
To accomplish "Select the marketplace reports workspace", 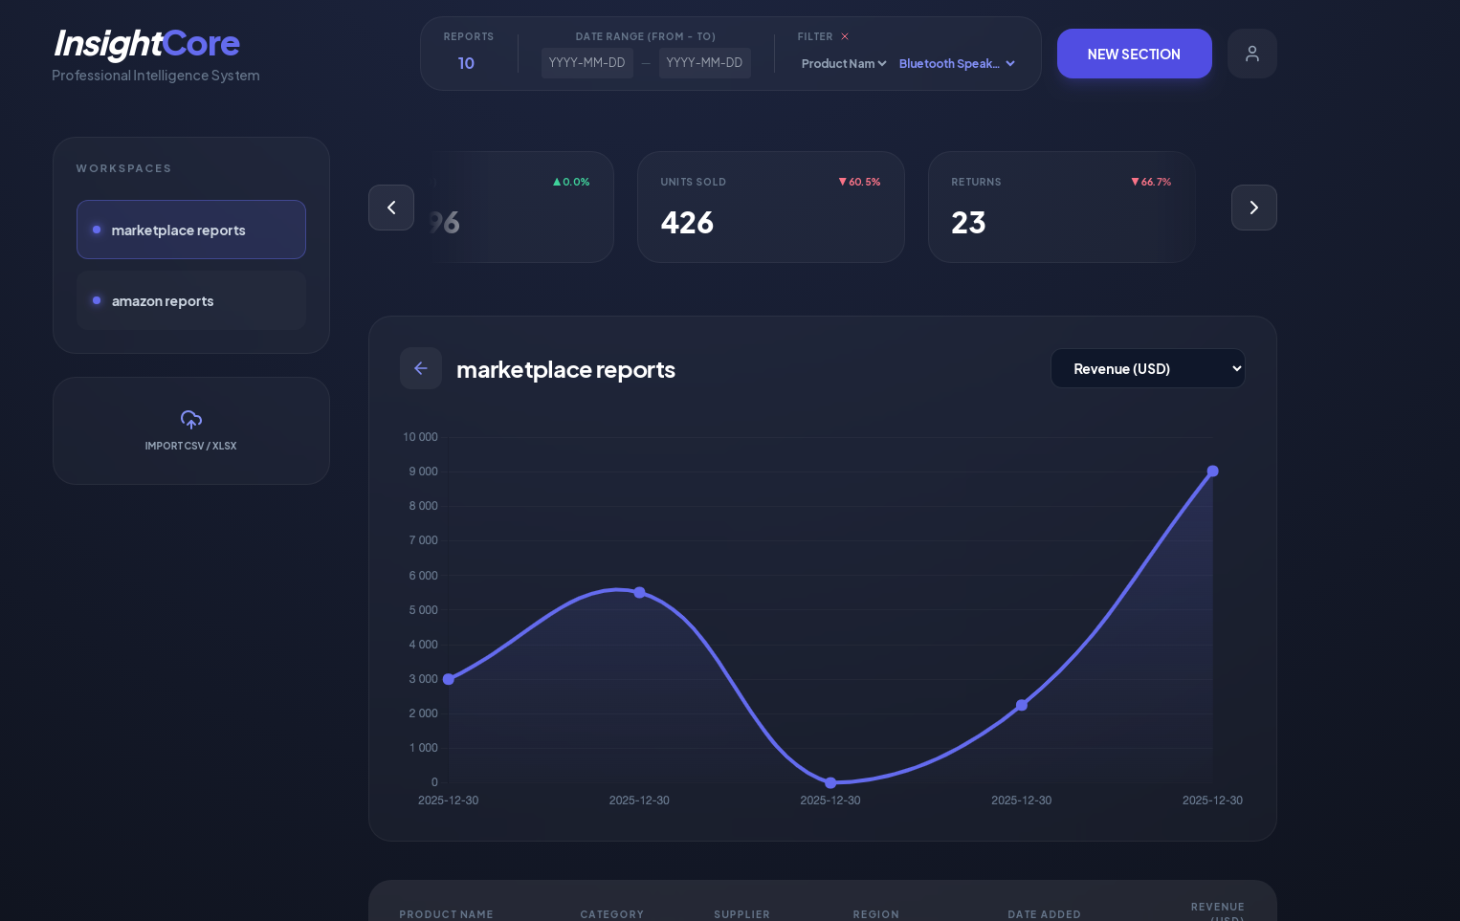I will click(191, 230).
